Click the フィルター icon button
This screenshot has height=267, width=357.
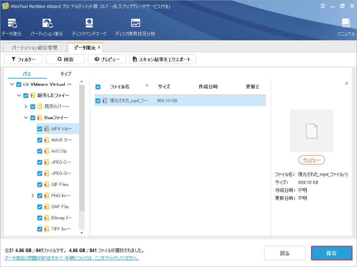(23, 59)
